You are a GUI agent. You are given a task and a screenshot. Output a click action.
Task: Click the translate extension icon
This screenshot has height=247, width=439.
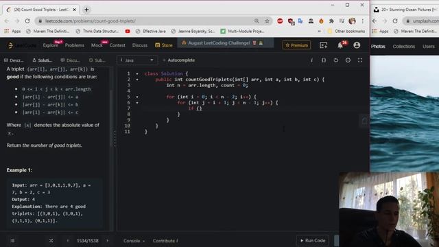click(x=300, y=21)
